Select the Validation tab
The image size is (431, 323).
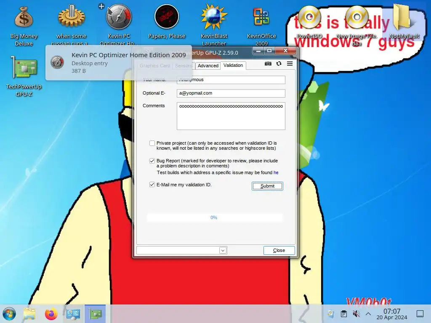point(233,65)
